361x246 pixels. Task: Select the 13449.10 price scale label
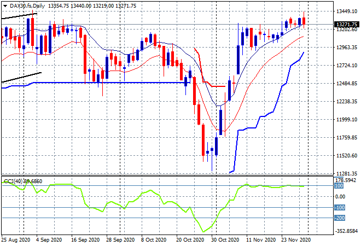coord(346,11)
